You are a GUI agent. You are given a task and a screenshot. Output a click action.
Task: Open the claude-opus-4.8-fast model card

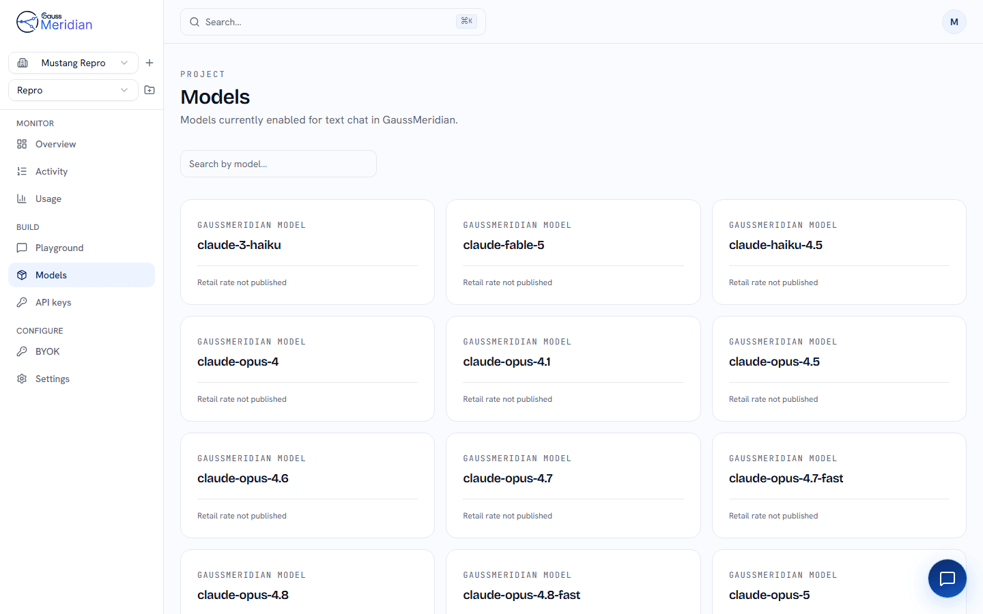(573, 582)
